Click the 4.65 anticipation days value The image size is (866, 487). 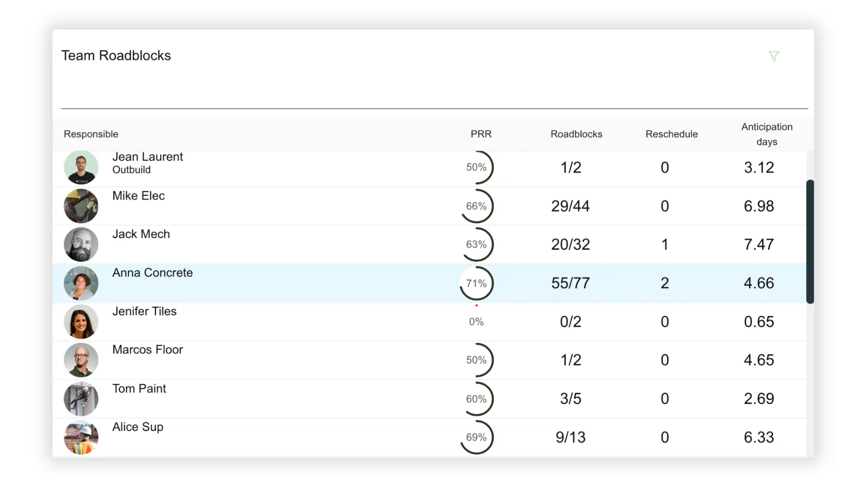coord(759,360)
